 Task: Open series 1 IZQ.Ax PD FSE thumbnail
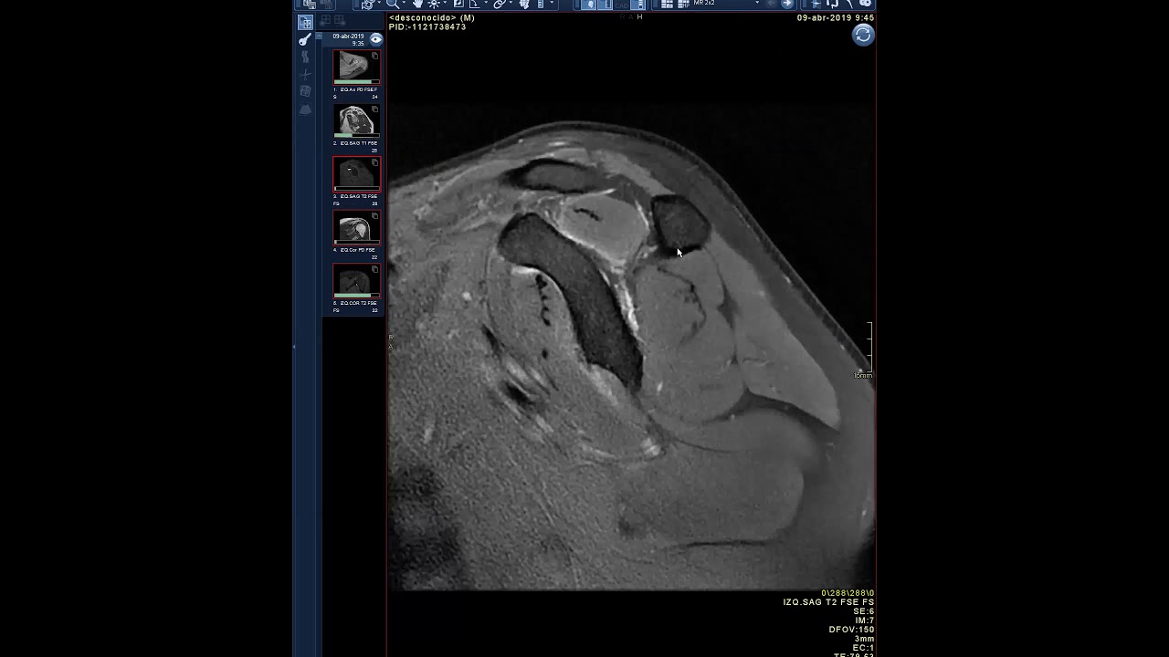click(356, 66)
